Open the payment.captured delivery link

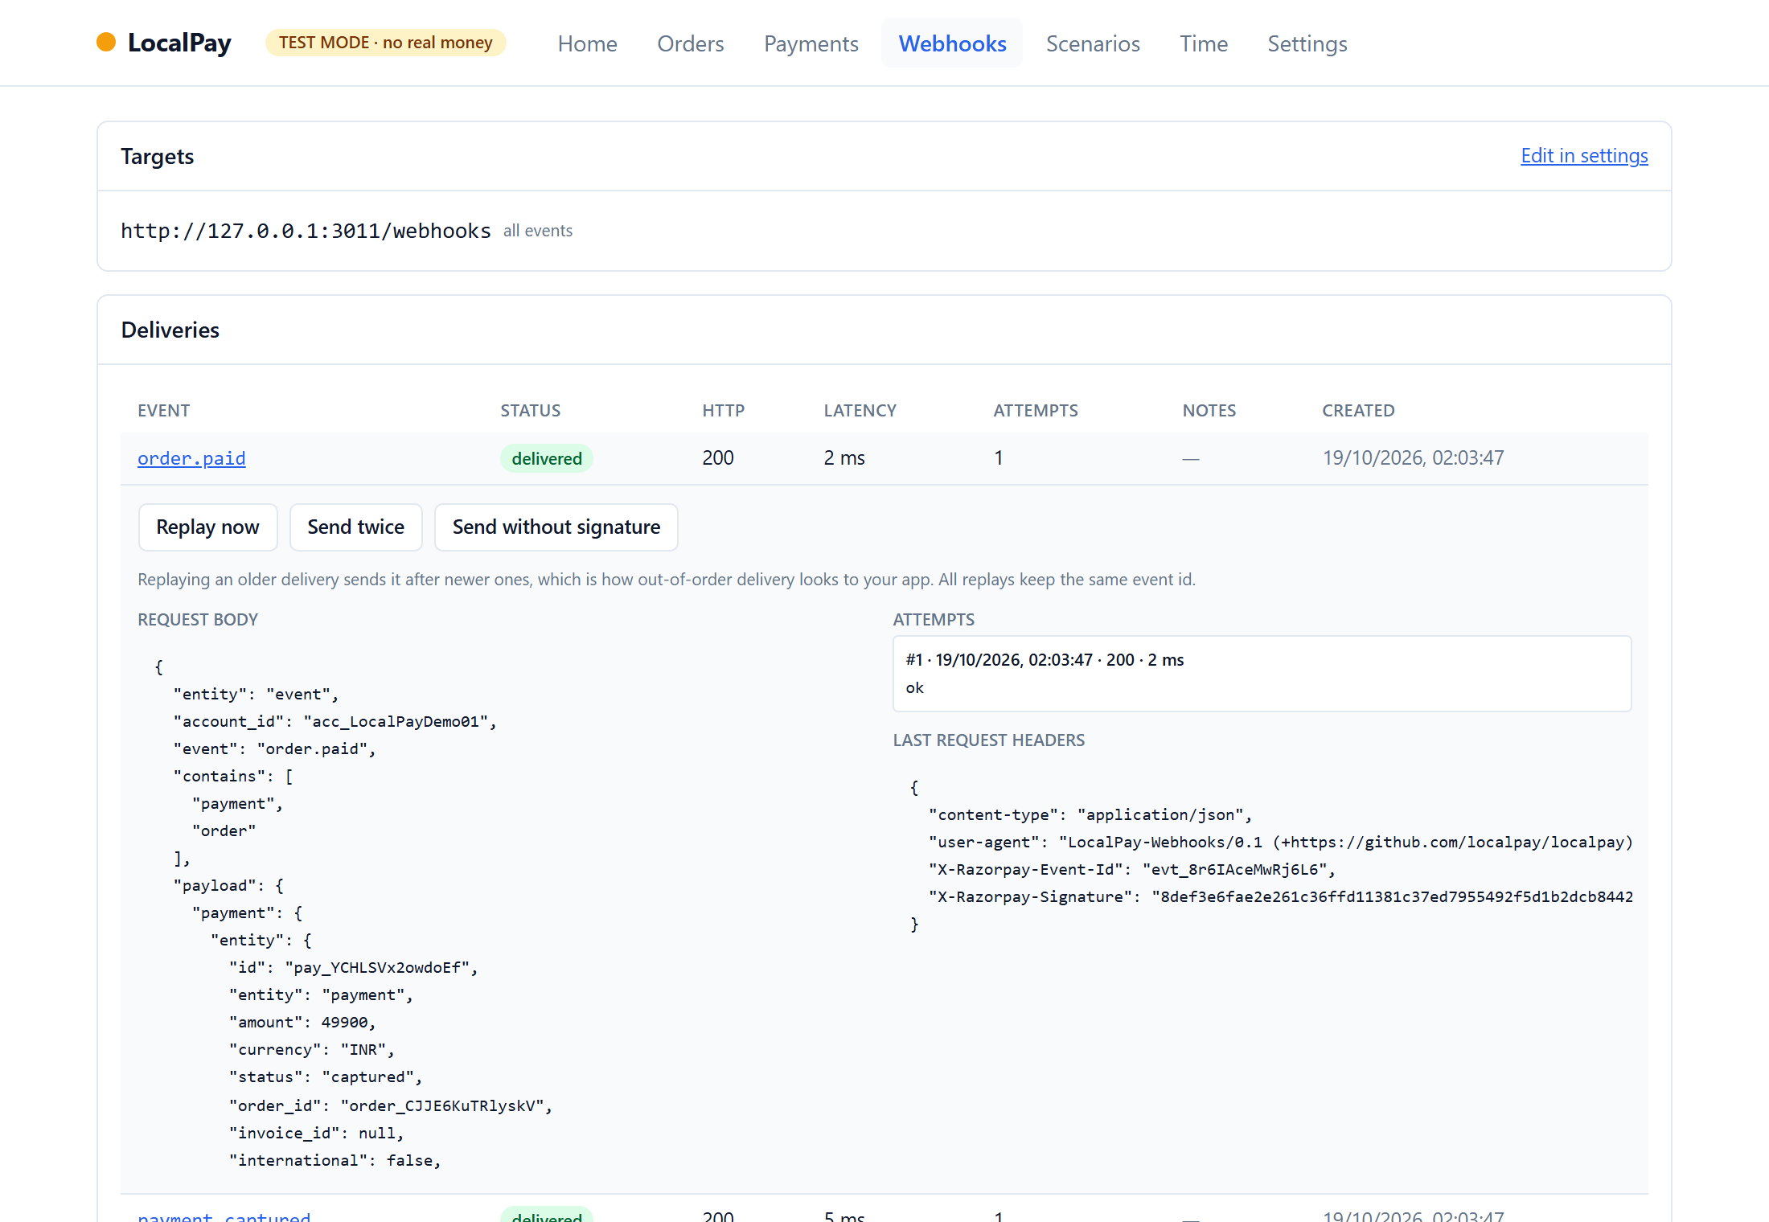[x=224, y=1216]
